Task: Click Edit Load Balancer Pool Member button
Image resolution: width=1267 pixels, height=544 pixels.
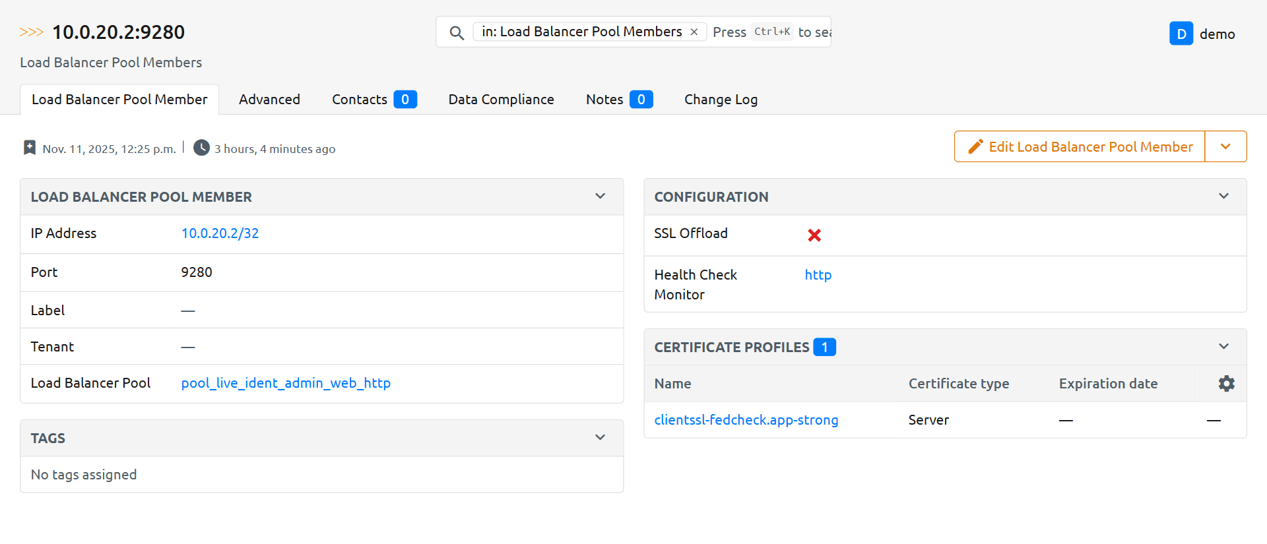Action: 1080,146
